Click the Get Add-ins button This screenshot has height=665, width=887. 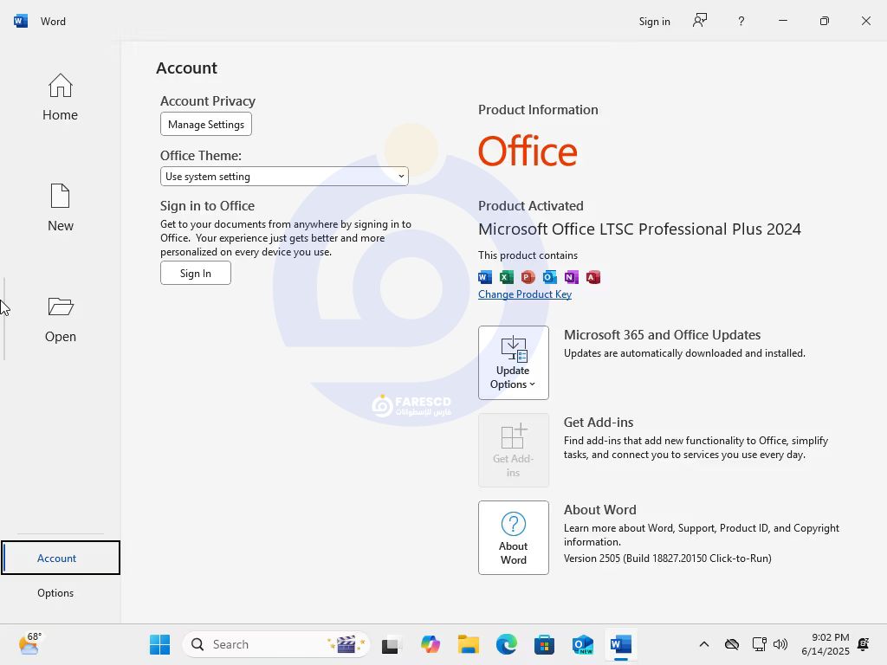point(514,450)
